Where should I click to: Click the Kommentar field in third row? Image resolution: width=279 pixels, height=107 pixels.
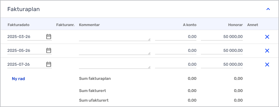click(x=115, y=65)
